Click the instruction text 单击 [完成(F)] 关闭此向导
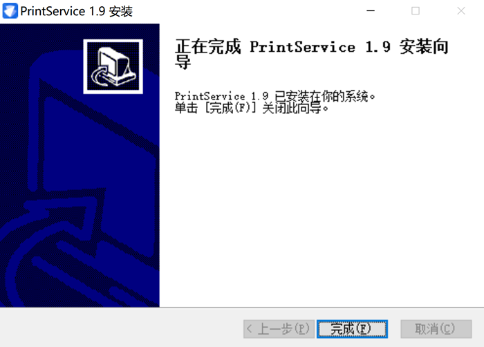 tap(252, 108)
